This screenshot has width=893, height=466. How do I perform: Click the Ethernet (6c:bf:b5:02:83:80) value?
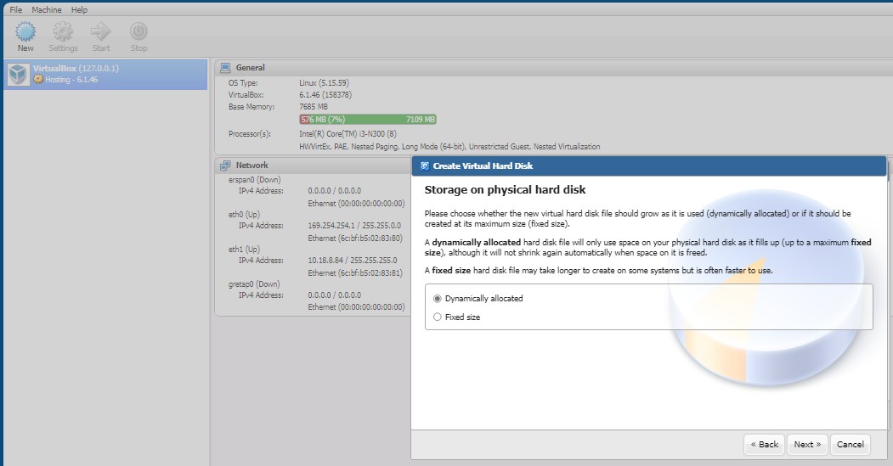(x=355, y=239)
